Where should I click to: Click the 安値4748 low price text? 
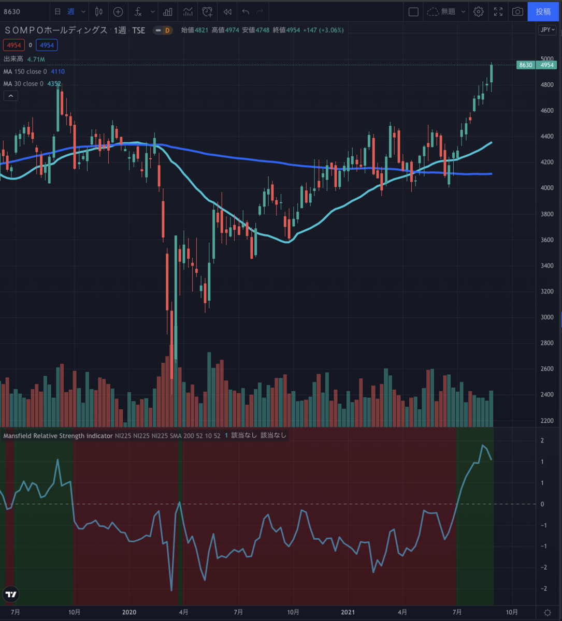[x=255, y=31]
